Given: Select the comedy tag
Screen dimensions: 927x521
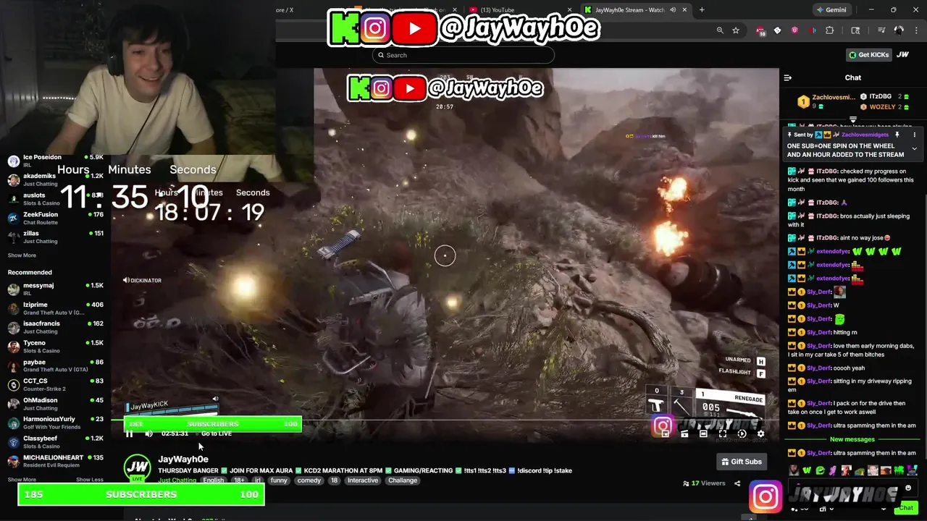Looking at the screenshot, I should pos(309,480).
